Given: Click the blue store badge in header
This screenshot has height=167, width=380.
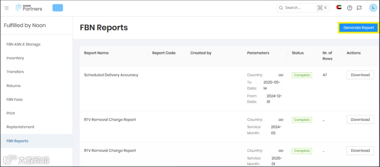Looking at the screenshot, I should pos(58,8).
